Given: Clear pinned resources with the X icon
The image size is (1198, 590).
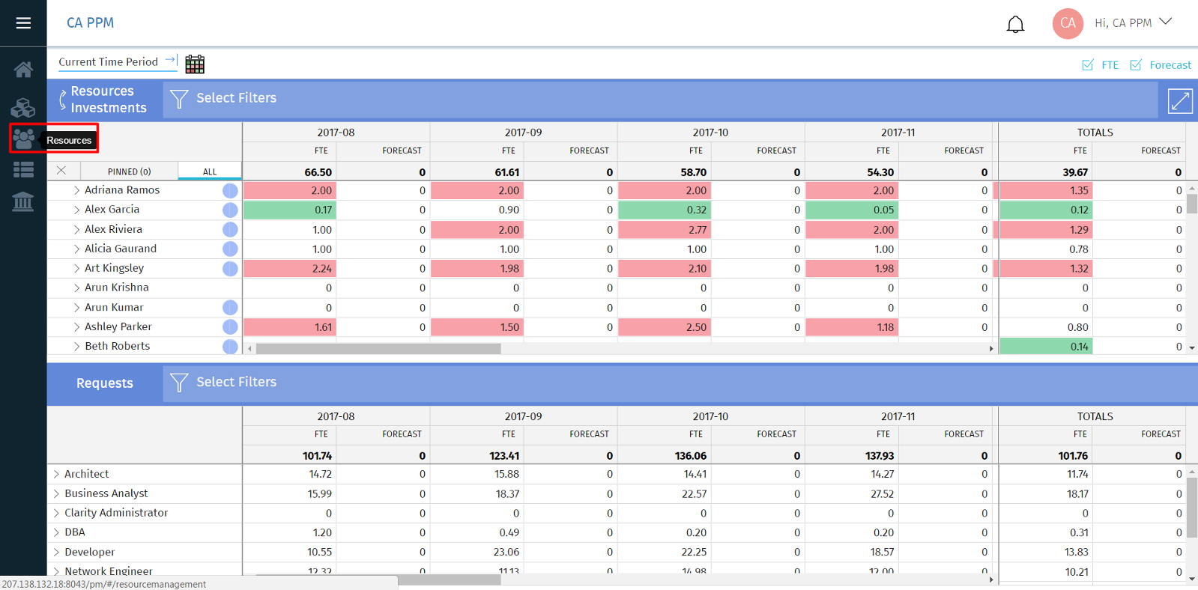Looking at the screenshot, I should coord(61,171).
